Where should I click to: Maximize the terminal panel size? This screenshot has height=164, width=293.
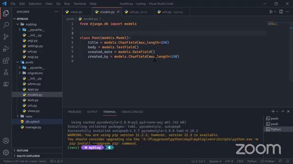pyautogui.click(x=283, y=111)
